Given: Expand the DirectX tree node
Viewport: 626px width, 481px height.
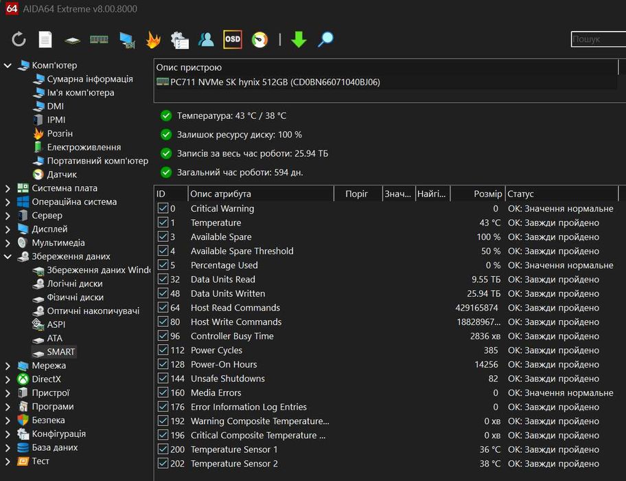Looking at the screenshot, I should click(8, 379).
